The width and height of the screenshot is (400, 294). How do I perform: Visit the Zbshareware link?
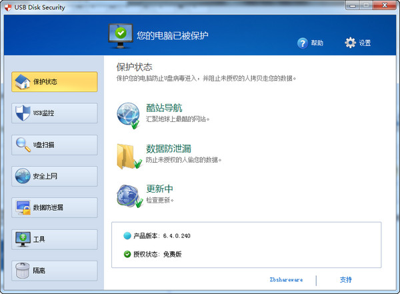[x=286, y=280]
